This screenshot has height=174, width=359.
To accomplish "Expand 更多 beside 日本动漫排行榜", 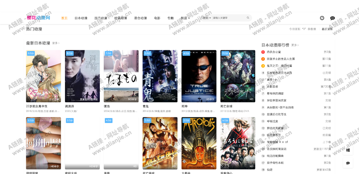I will (x=295, y=45).
